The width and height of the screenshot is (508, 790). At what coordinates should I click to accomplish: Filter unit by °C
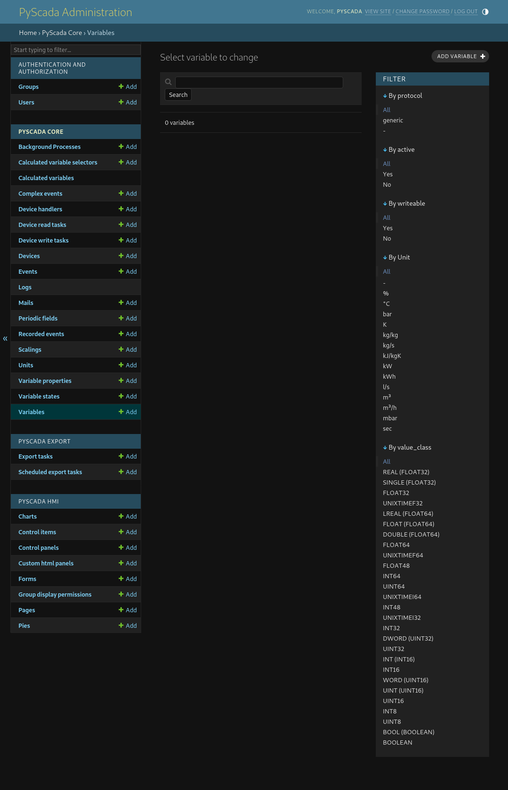[x=386, y=304]
